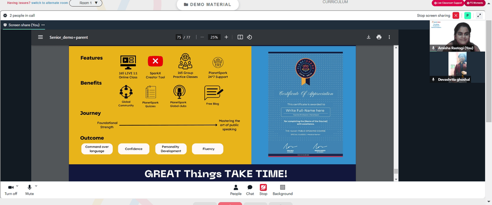Click the PDF vertical scrollbar thumb
This screenshot has height=205, width=492.
pos(396,171)
